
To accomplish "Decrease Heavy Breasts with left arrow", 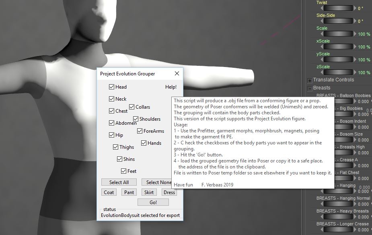I will [322, 217].
